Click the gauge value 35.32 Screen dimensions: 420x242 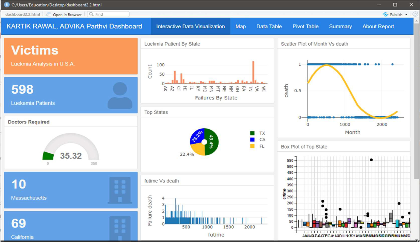tap(71, 156)
